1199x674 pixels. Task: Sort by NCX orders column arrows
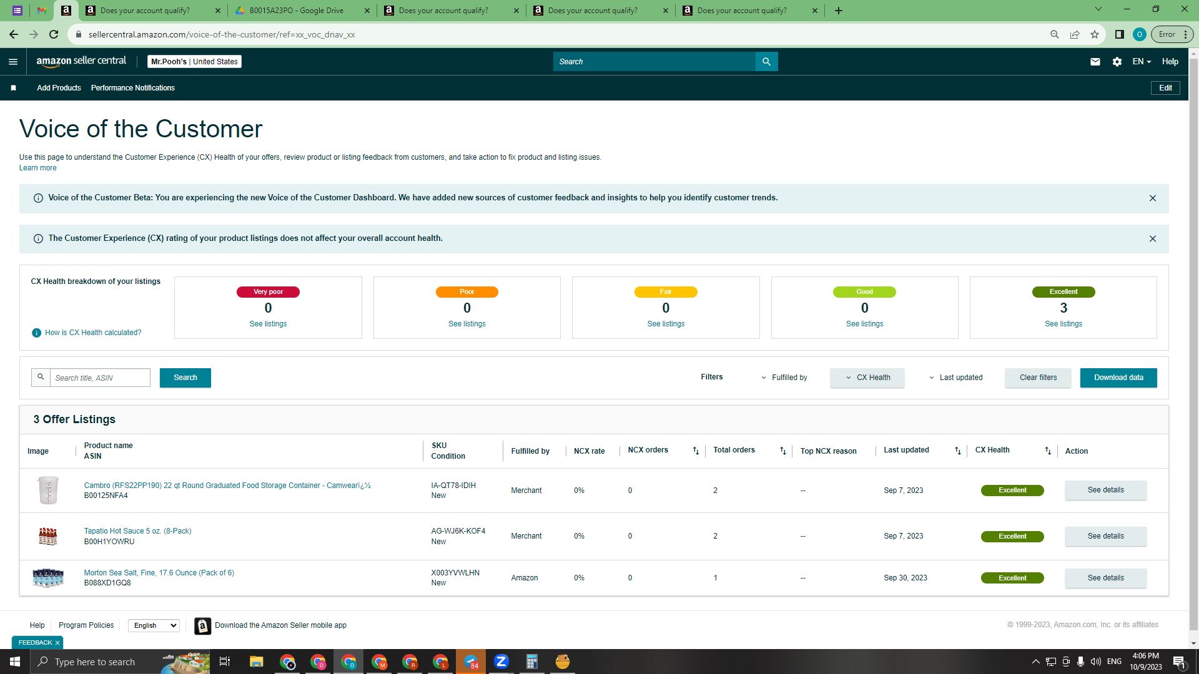click(x=696, y=451)
